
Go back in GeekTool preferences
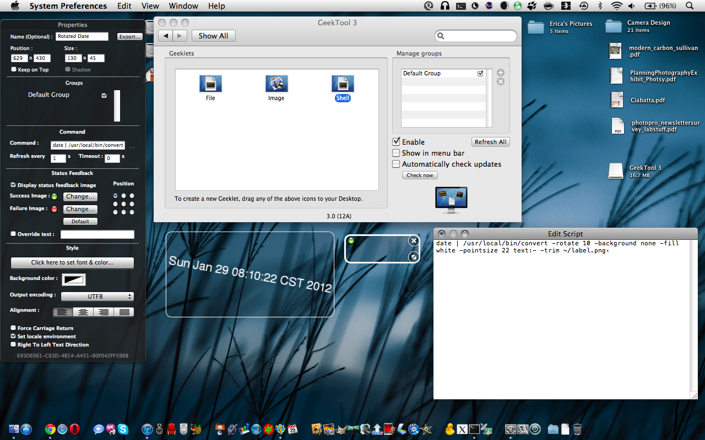166,36
